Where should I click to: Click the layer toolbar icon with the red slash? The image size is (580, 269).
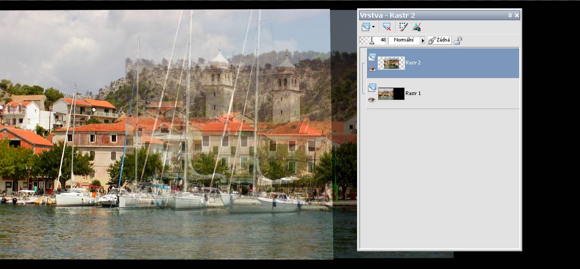tap(416, 27)
